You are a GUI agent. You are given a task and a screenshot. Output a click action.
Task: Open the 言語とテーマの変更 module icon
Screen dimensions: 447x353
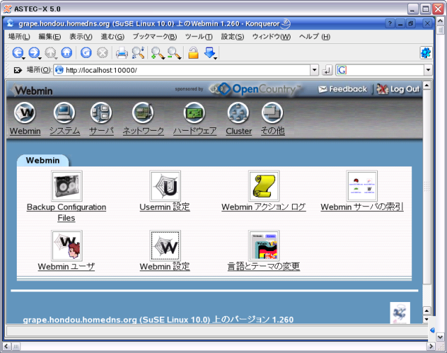(x=263, y=245)
